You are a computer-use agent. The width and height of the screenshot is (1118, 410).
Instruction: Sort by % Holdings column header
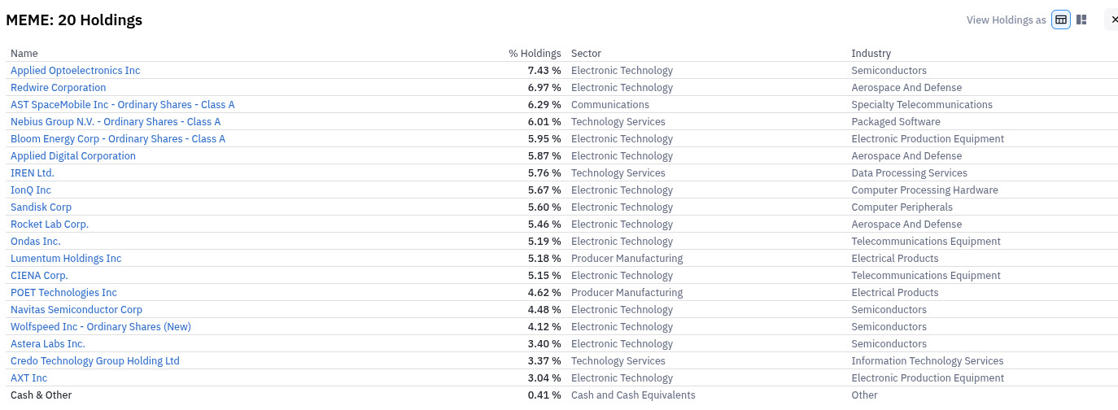click(535, 54)
